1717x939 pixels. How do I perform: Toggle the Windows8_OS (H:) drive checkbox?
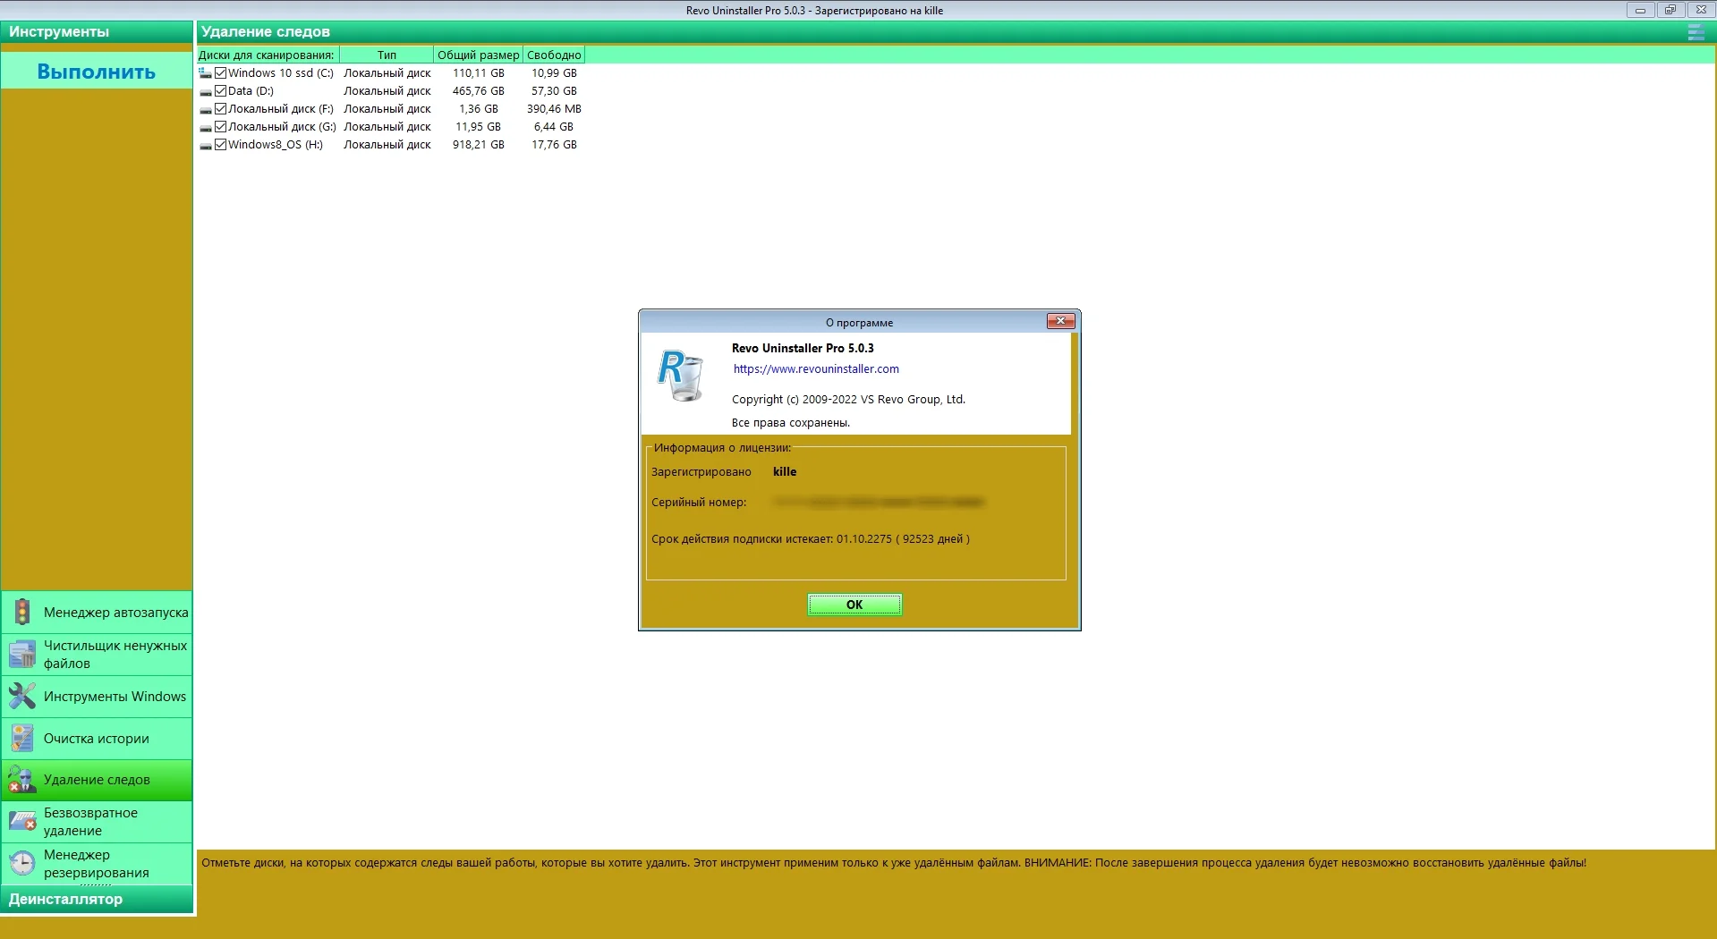221,145
